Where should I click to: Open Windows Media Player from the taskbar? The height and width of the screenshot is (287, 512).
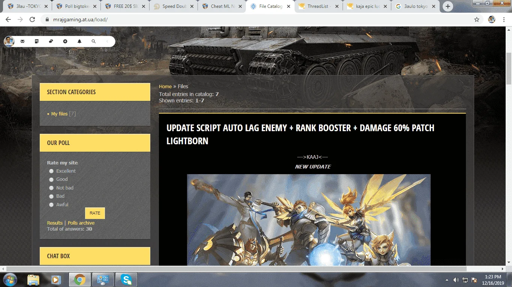click(56, 280)
